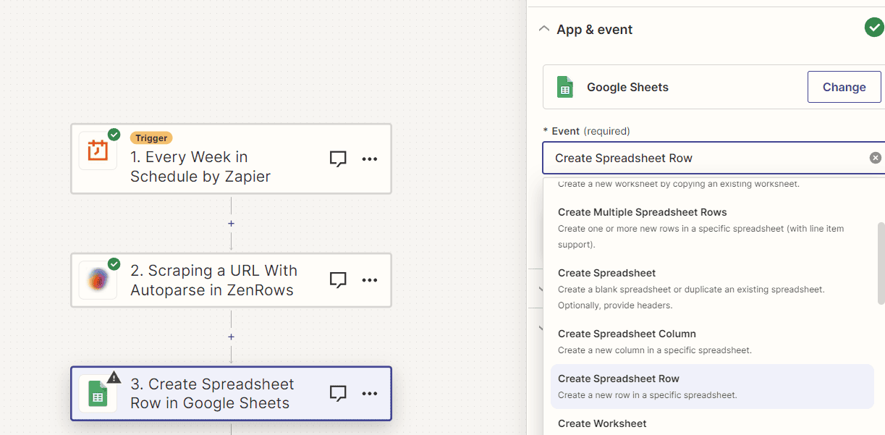Viewport: 885px width, 435px height.
Task: Open comments for step 2 ZenRows
Action: [338, 280]
